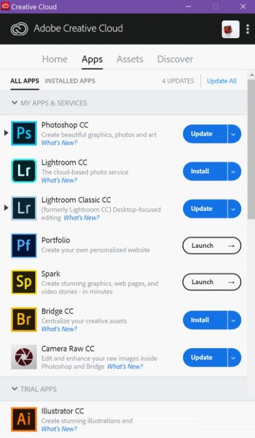The image size is (255, 438).
Task: Collapse the Trial Apps section
Action: click(15, 388)
